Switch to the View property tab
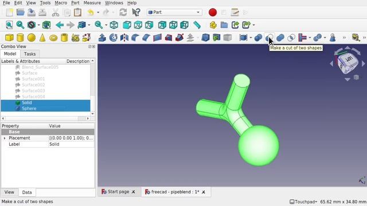This screenshot has height=206, width=367. click(9, 192)
